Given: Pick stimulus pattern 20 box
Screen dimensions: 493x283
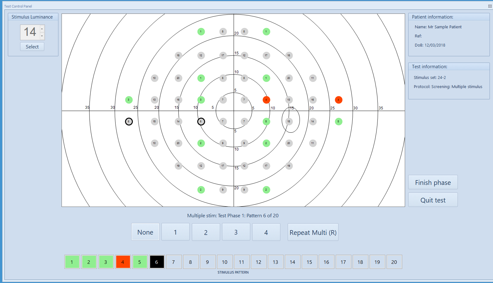Looking at the screenshot, I should pos(394,262).
